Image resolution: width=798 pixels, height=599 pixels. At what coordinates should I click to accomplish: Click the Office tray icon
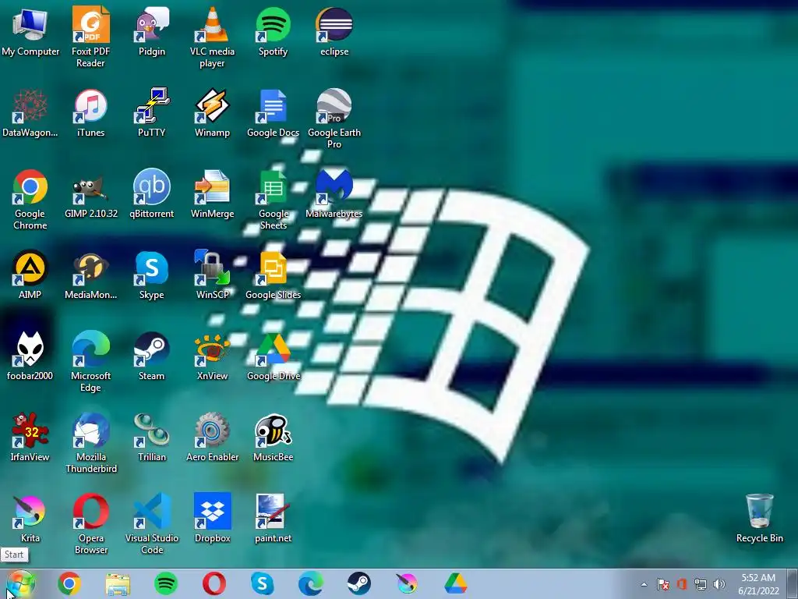(x=682, y=584)
